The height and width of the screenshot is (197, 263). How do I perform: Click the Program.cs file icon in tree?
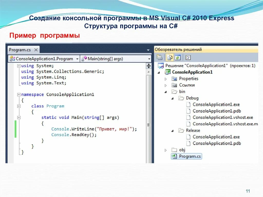[174, 156]
